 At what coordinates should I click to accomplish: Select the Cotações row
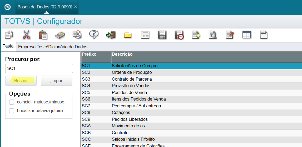point(192,112)
